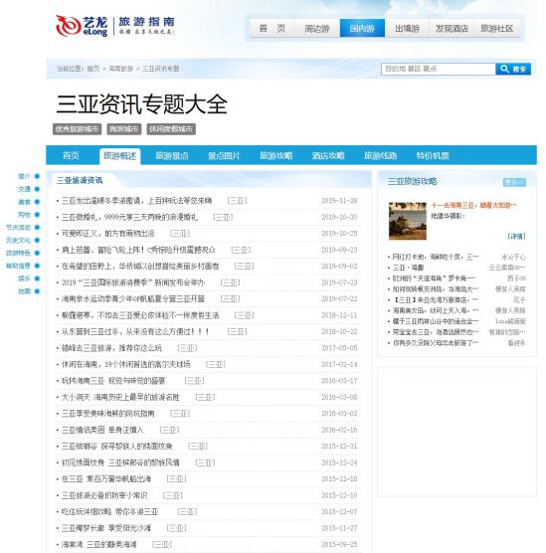546x553 pixels.
Task: Open article 从东营到三亚过冬
Action: pos(136,331)
